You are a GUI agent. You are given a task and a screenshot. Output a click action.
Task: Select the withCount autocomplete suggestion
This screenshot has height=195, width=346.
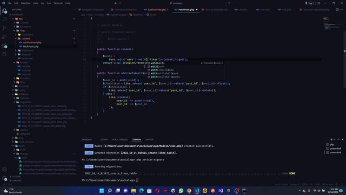pos(186,67)
